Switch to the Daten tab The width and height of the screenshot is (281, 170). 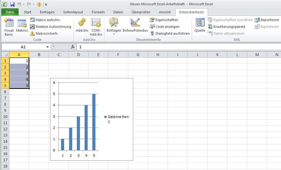point(118,12)
